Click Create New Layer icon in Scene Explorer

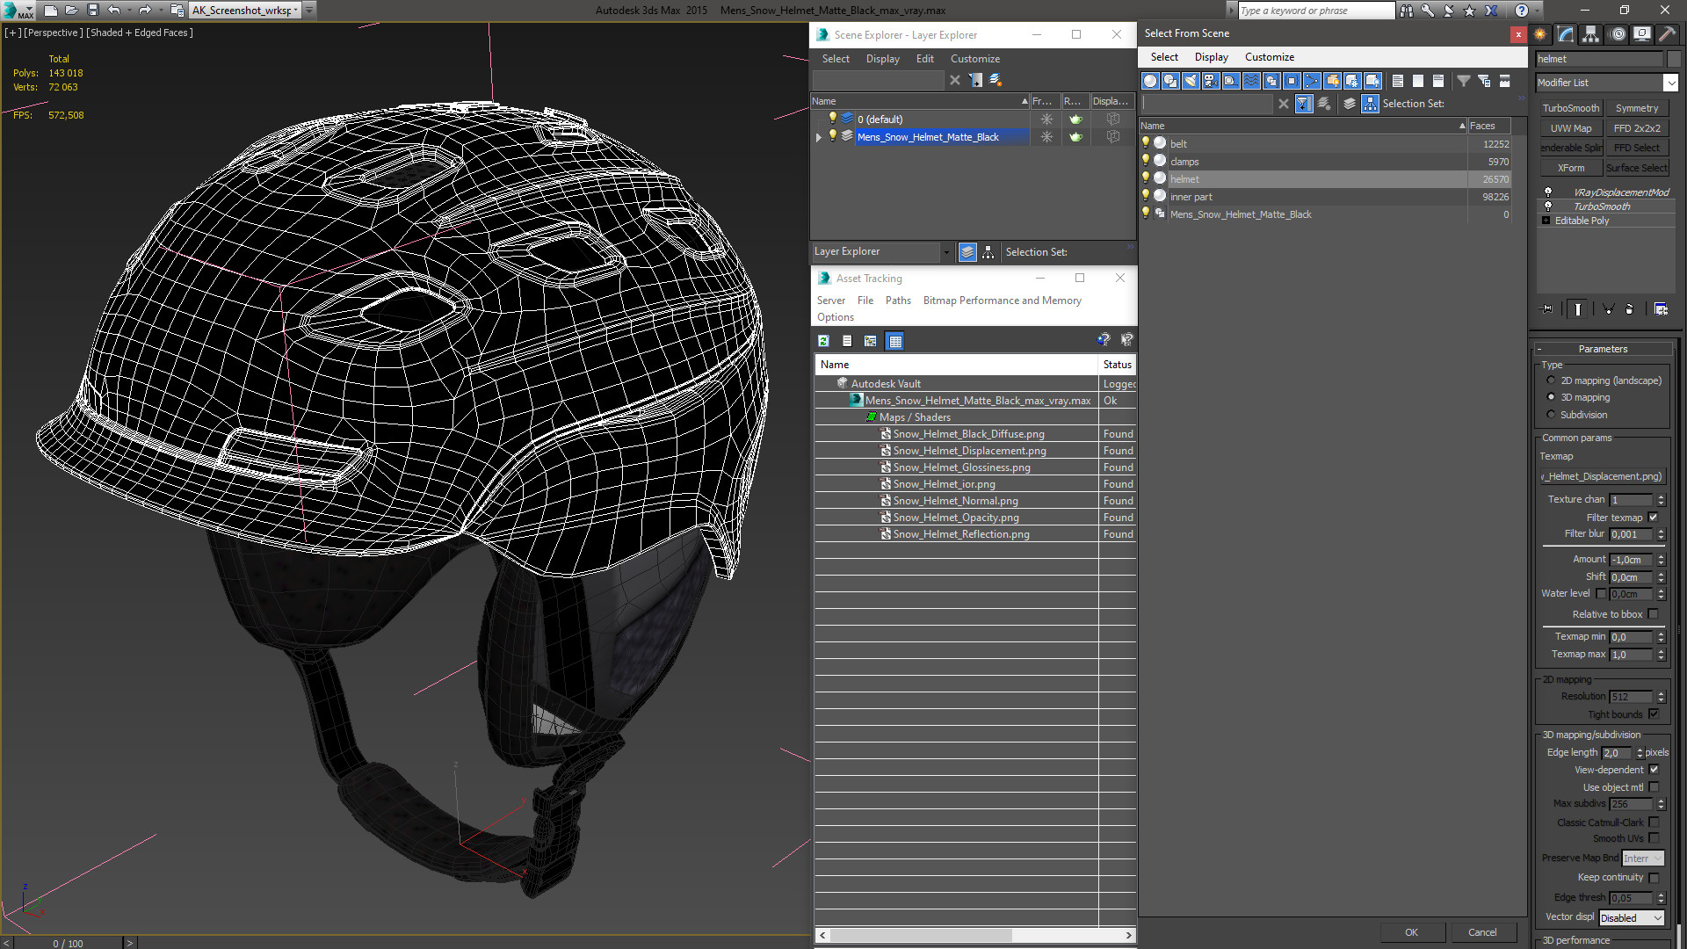[x=996, y=80]
